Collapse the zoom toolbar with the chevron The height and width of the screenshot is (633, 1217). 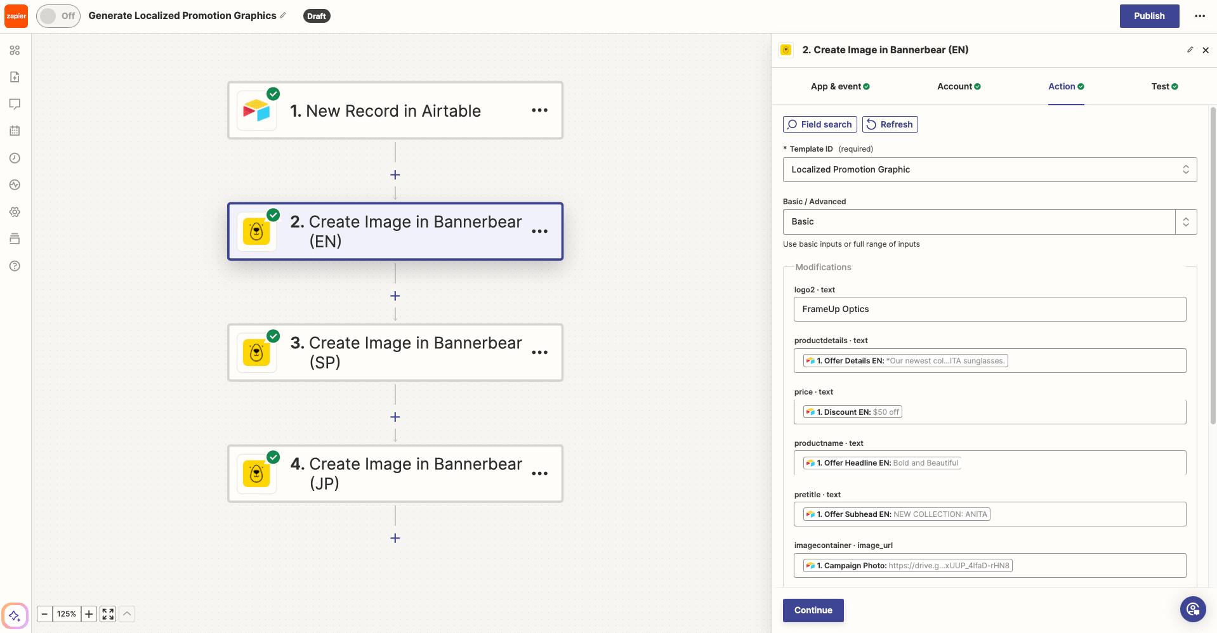coord(127,613)
